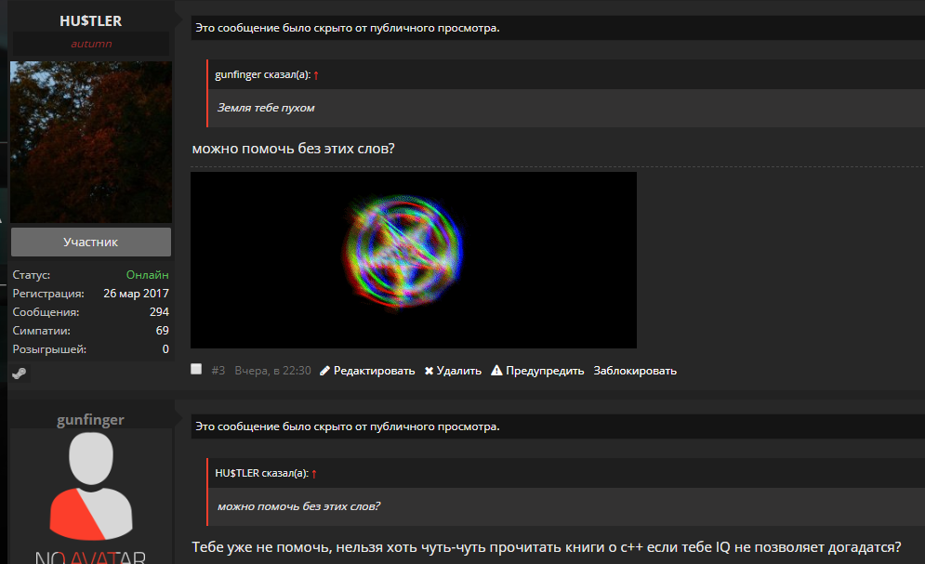Click the Steam wrench icon under HU$TLER profile
The image size is (925, 564).
click(x=20, y=373)
